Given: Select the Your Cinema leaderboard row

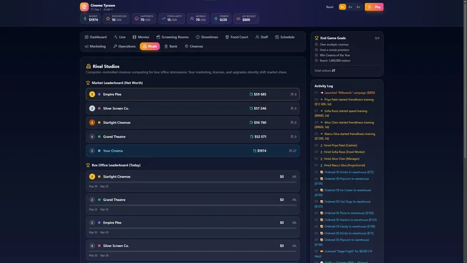Looking at the screenshot, I should (x=193, y=151).
